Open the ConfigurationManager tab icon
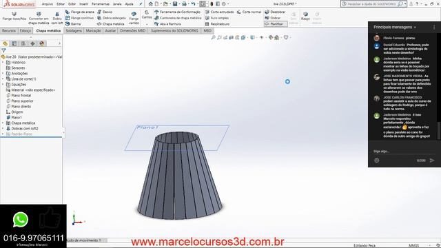 tap(23, 43)
